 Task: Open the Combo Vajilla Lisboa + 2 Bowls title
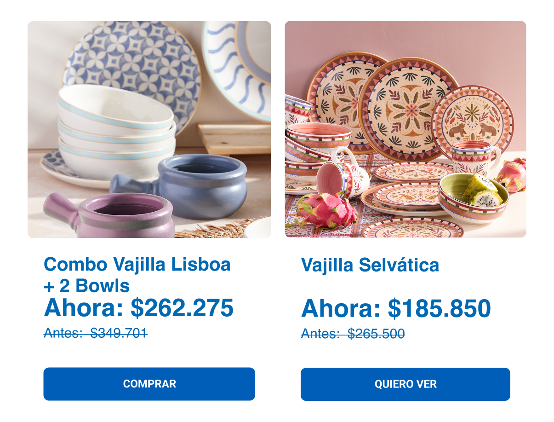tap(137, 275)
